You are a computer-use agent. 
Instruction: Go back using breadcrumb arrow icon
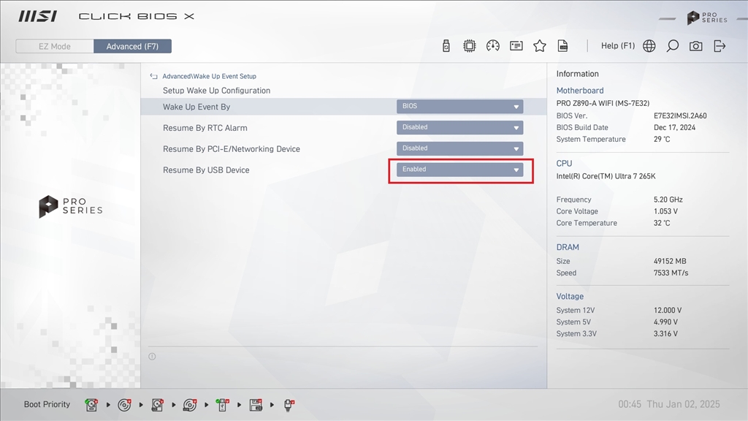(x=153, y=76)
